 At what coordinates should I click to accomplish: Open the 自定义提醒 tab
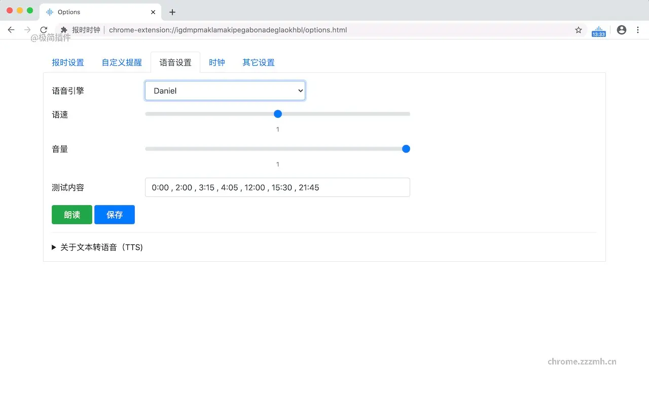122,62
